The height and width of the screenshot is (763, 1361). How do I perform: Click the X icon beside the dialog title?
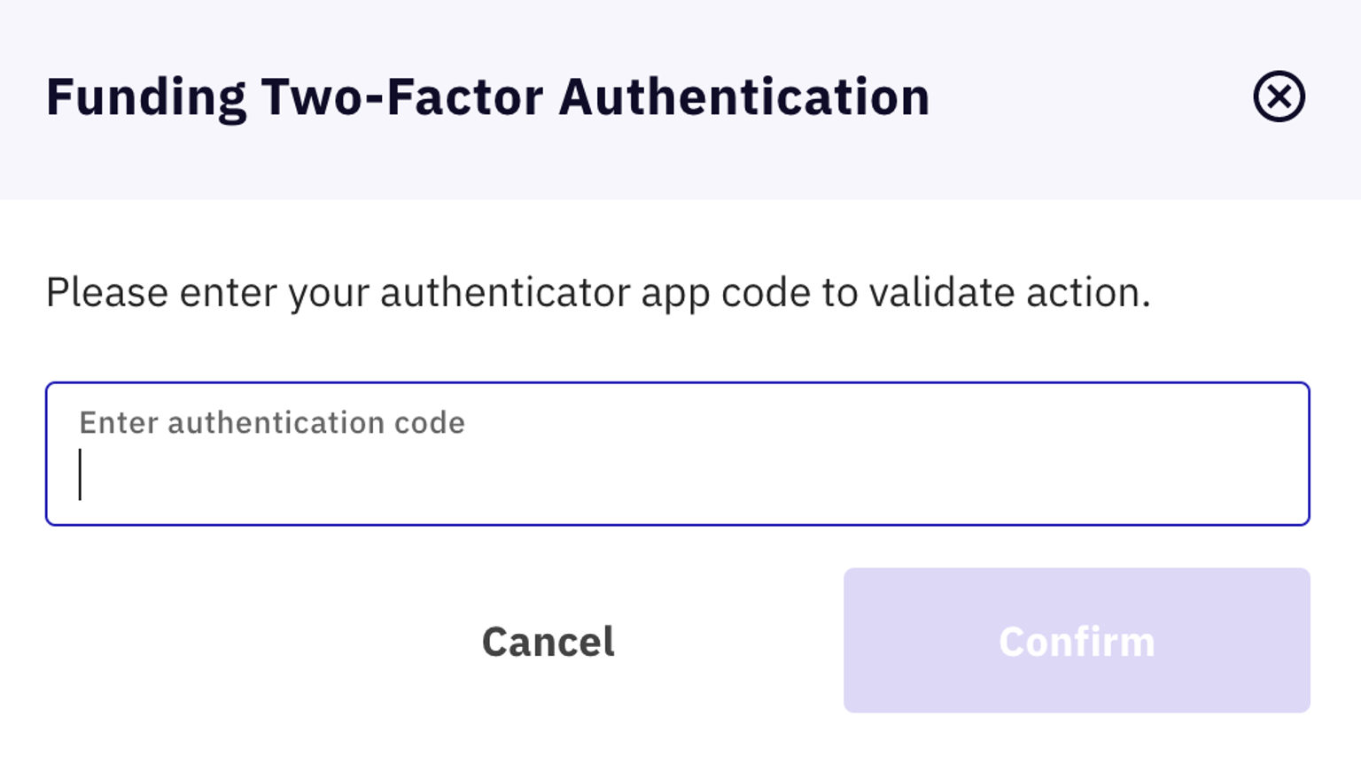coord(1278,97)
